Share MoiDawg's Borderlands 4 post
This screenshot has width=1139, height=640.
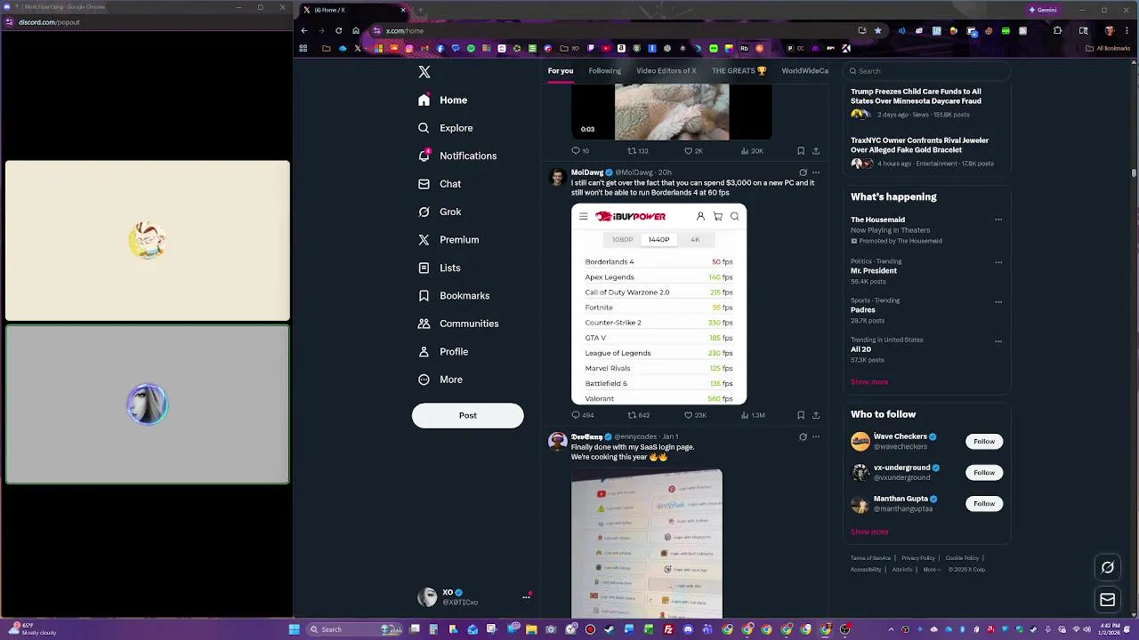click(816, 415)
